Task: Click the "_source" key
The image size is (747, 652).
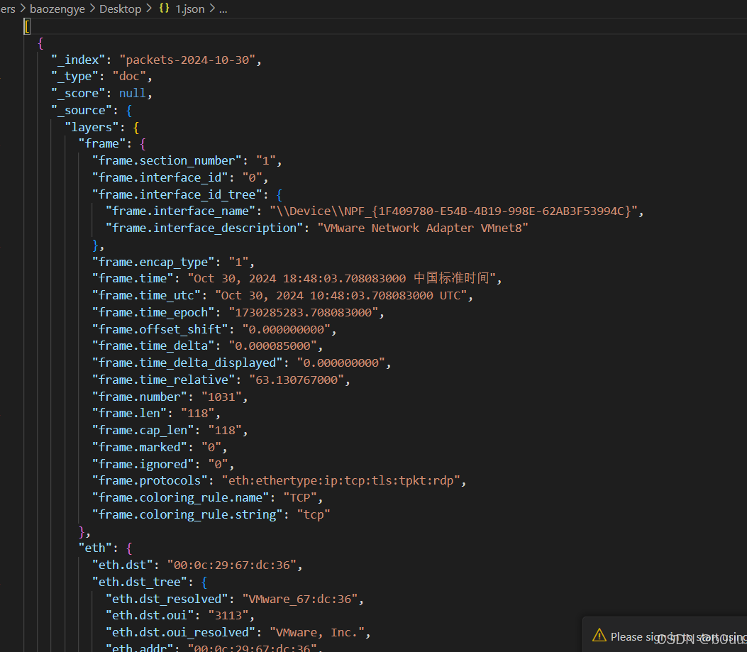Action: click(x=82, y=110)
